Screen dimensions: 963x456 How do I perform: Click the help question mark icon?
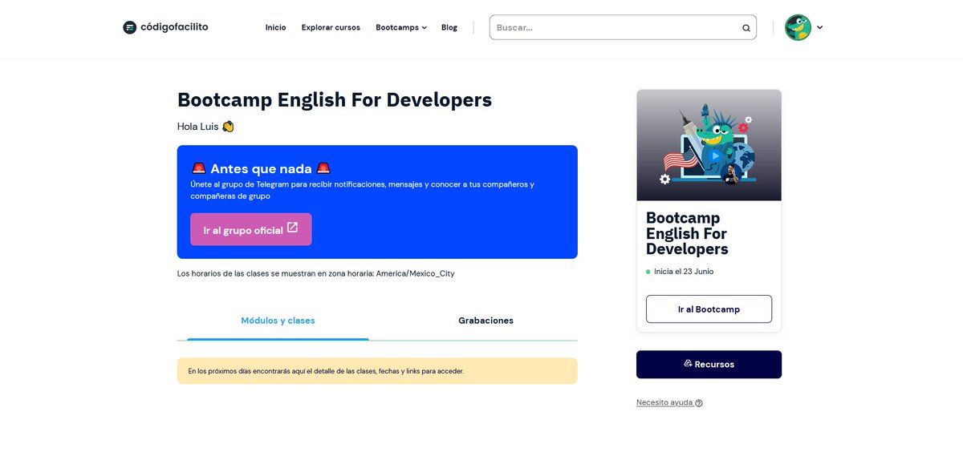(x=699, y=403)
